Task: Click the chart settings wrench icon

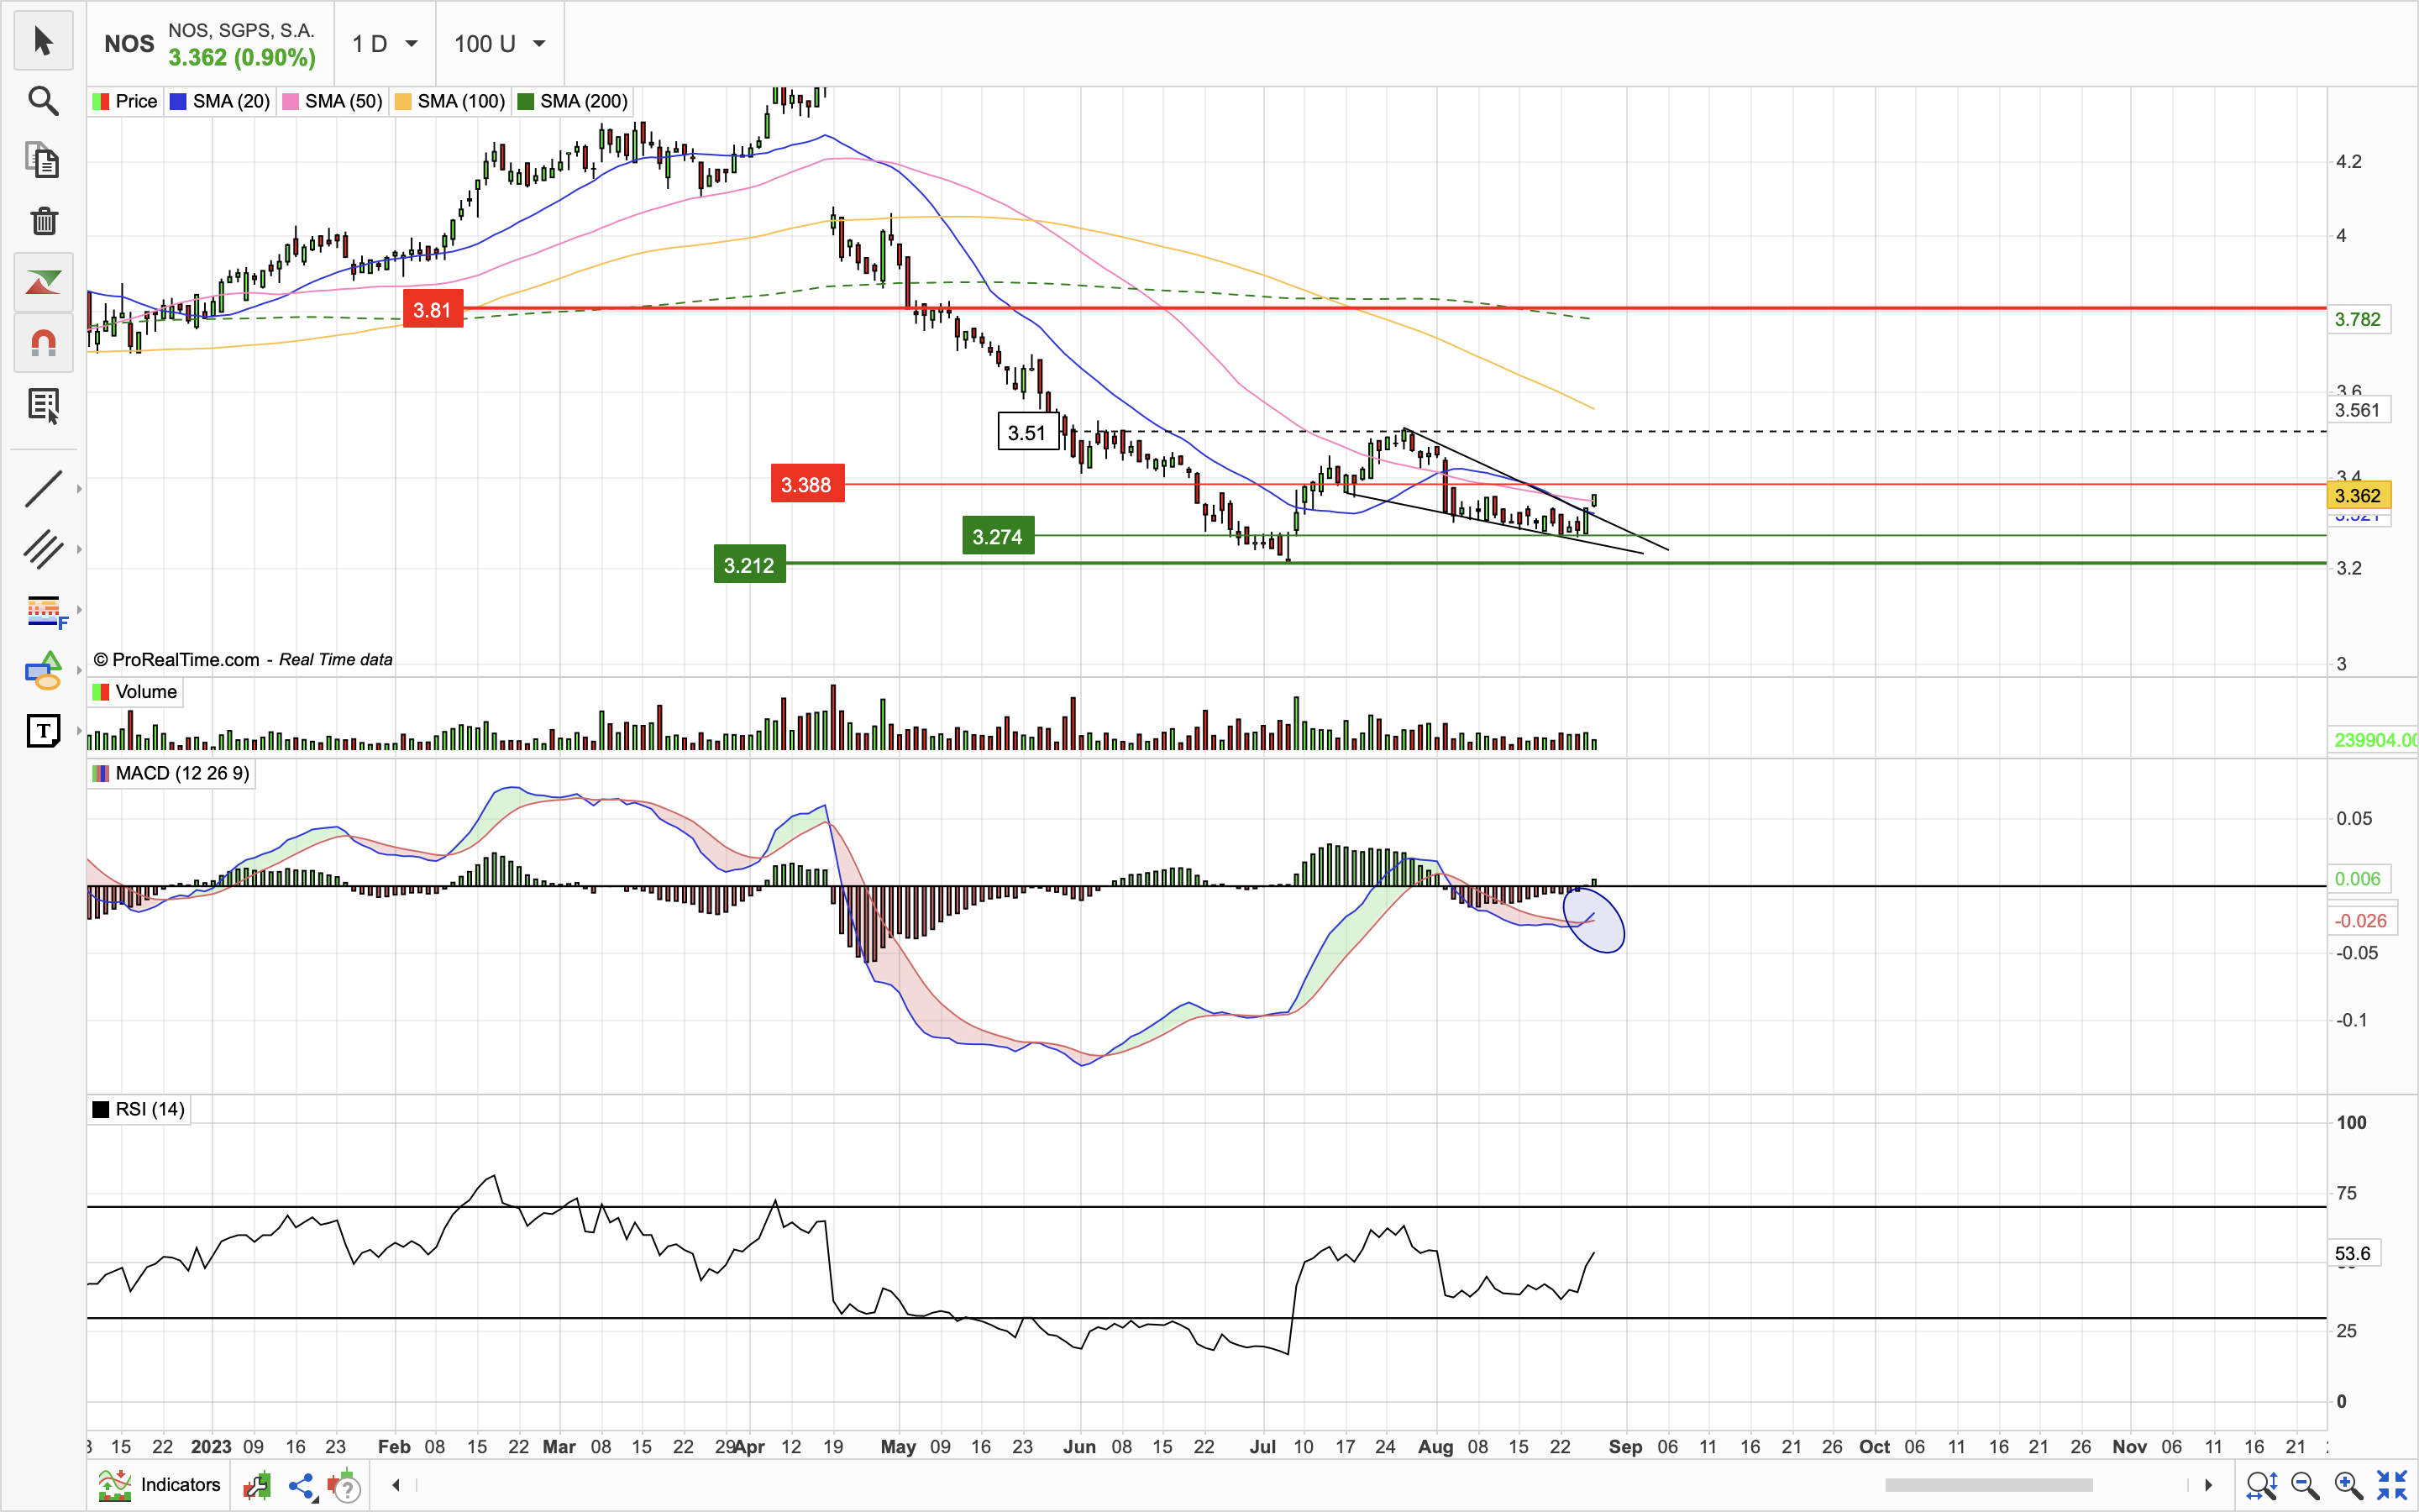Action: 257,1485
